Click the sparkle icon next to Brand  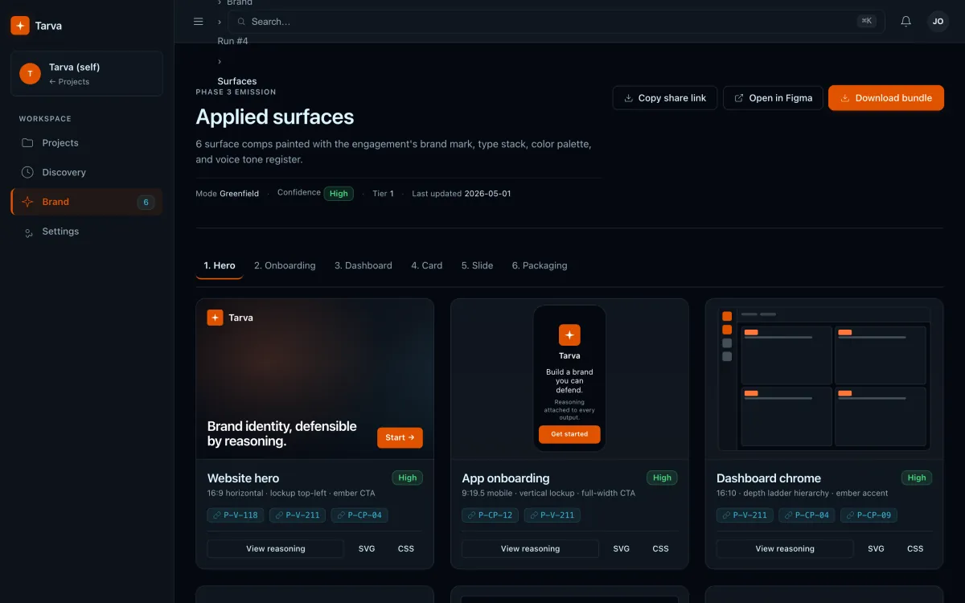(27, 202)
